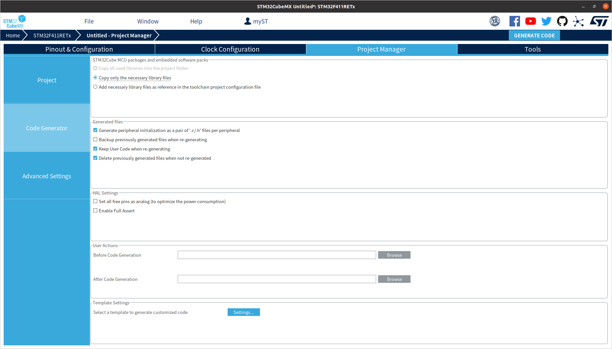Click the myST label text

pos(261,22)
